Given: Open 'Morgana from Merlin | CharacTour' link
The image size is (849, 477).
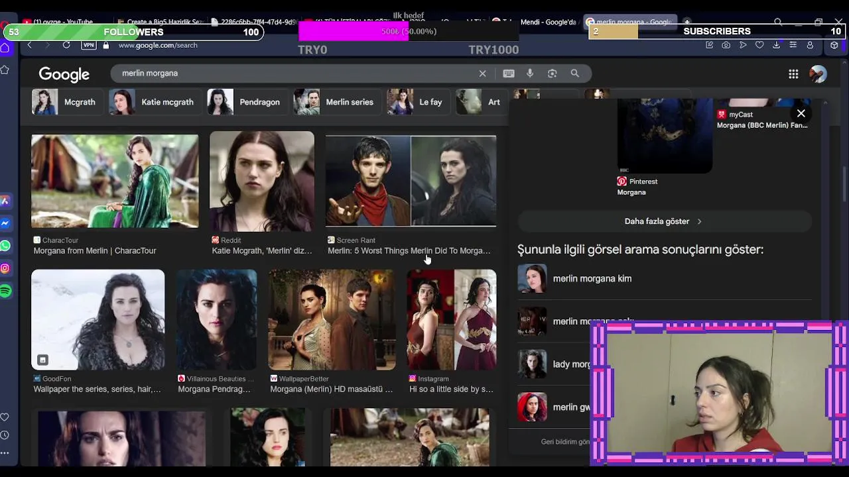Looking at the screenshot, I should click(x=95, y=251).
